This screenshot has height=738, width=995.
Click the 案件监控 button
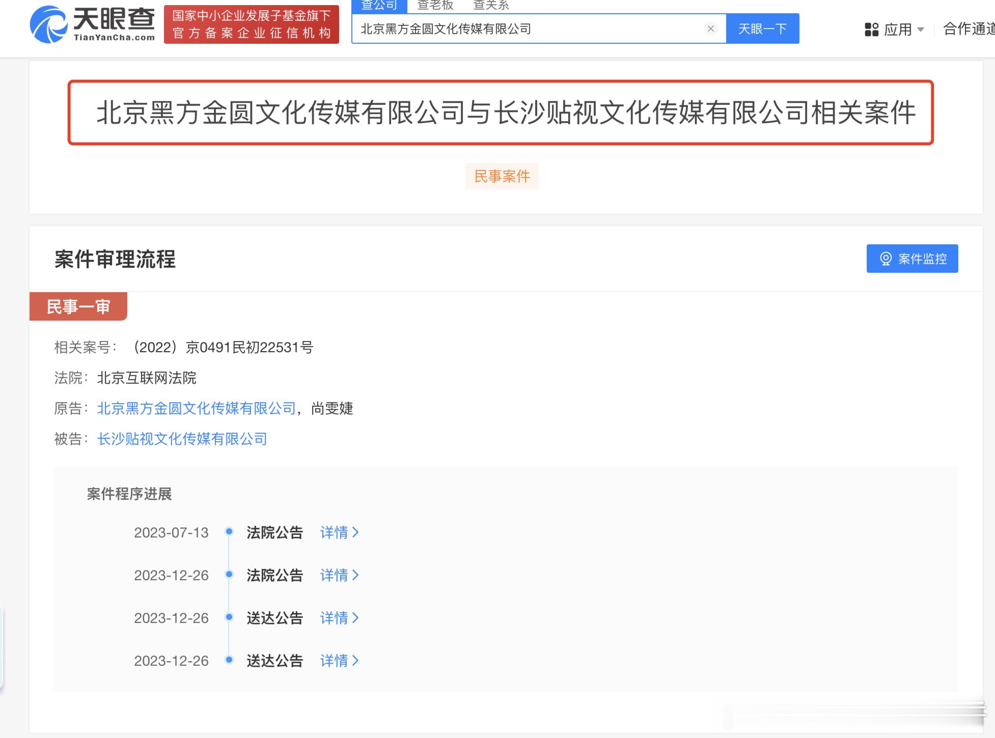pyautogui.click(x=912, y=259)
